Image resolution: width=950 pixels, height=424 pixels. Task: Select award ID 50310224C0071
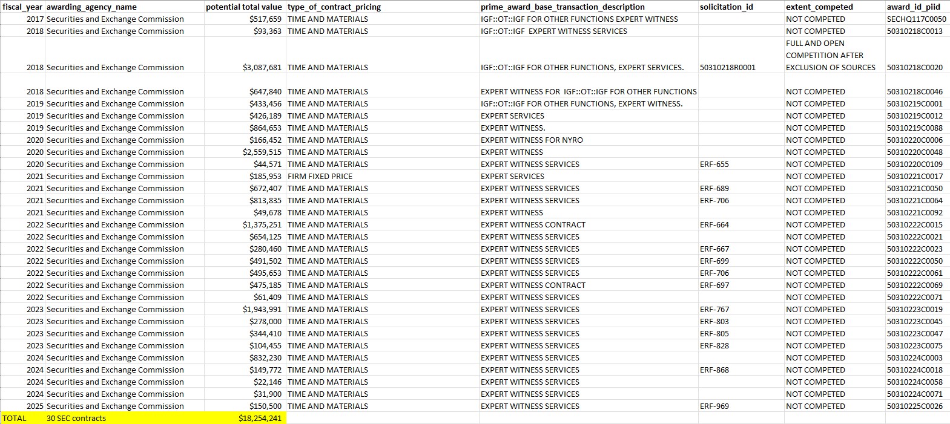[917, 394]
